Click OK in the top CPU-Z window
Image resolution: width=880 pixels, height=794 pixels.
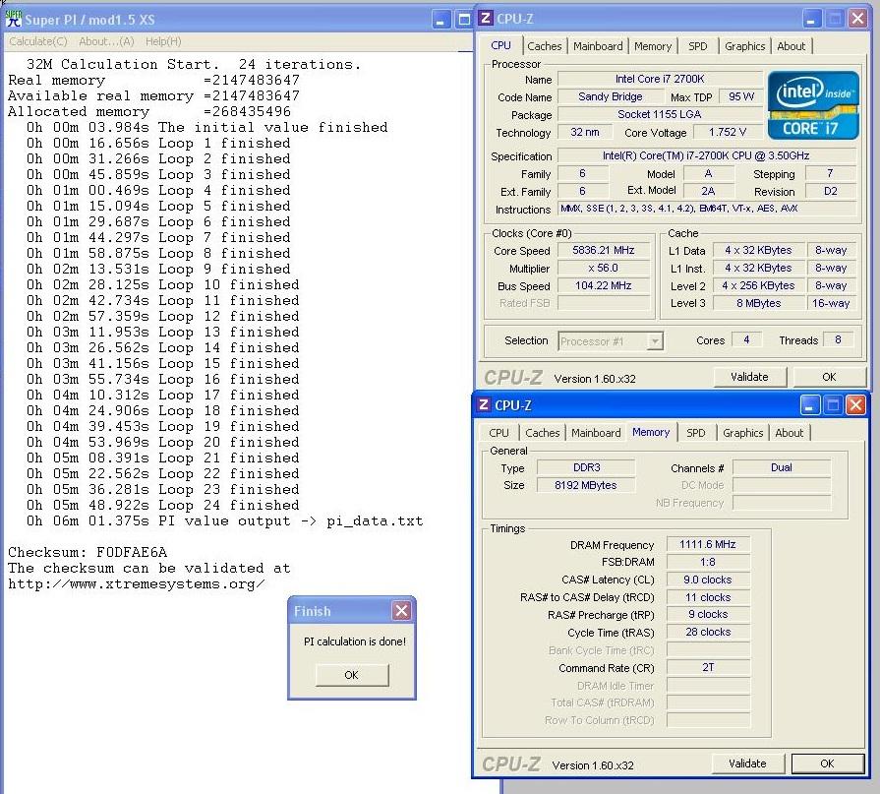[x=829, y=377]
